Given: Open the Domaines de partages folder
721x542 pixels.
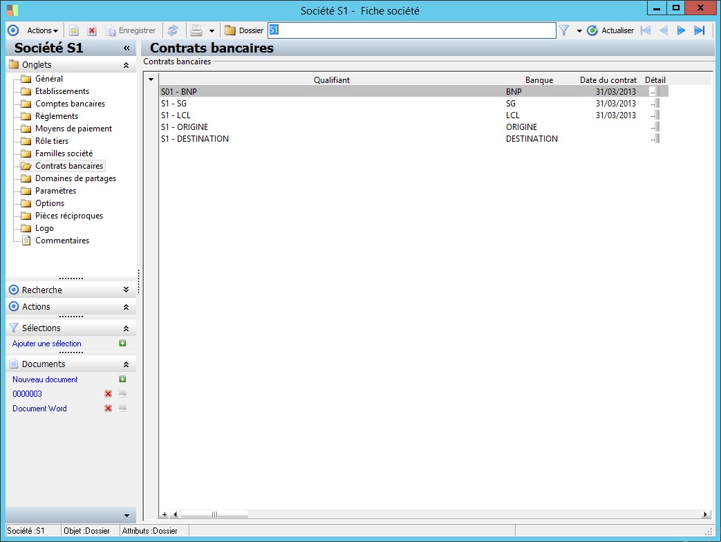Looking at the screenshot, I should [x=75, y=178].
